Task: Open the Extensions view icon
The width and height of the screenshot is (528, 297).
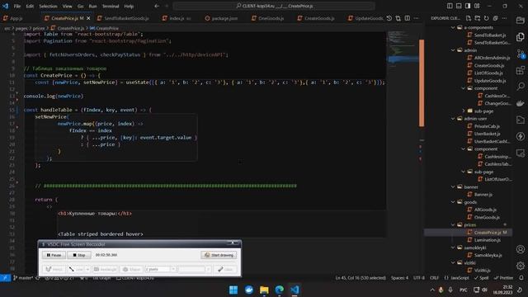Action: click(521, 70)
